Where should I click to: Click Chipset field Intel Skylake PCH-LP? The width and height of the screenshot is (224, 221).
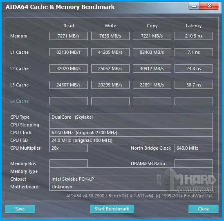[131, 179]
